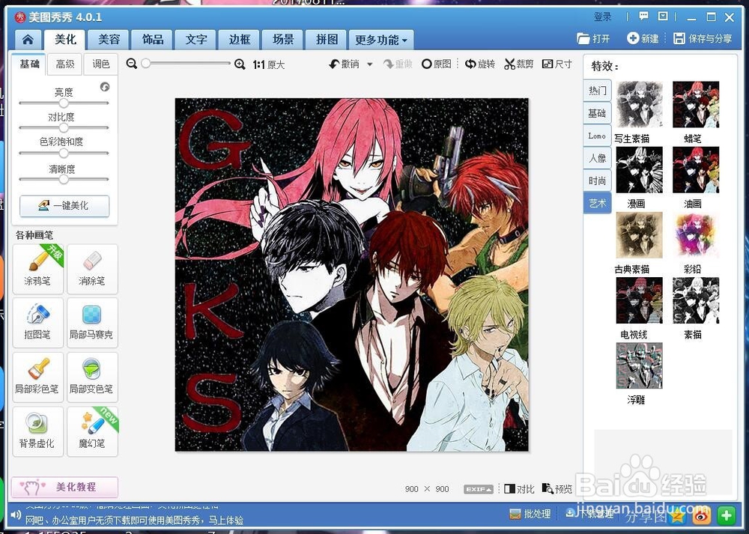
Task: Select the 热门 effects category
Action: click(597, 91)
